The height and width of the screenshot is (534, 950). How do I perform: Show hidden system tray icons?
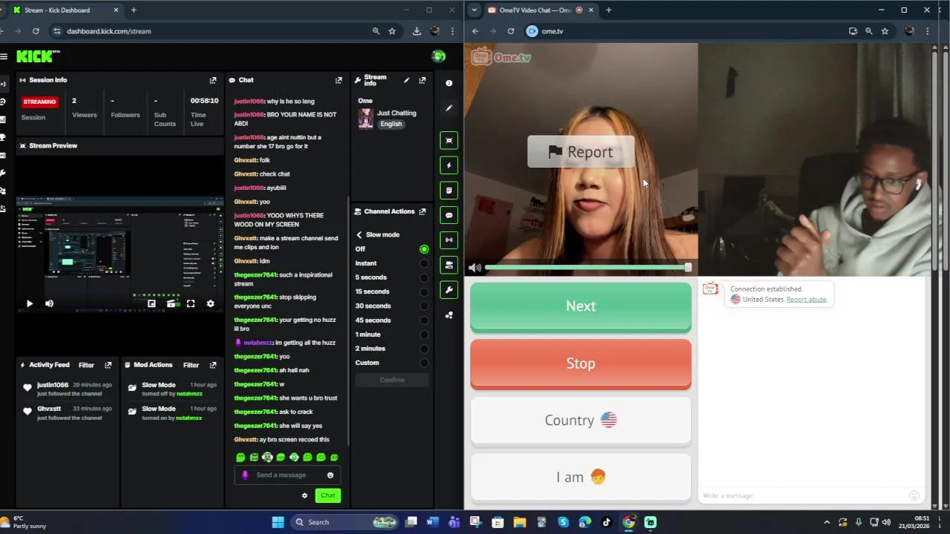(x=827, y=522)
